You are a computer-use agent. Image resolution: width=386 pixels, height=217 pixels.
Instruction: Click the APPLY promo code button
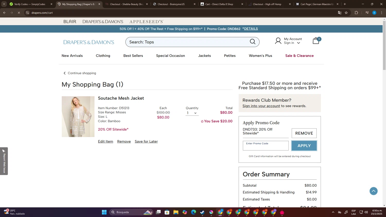pos(304,146)
